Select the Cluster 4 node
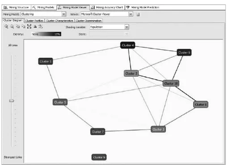227x165 pixels. click(x=128, y=45)
